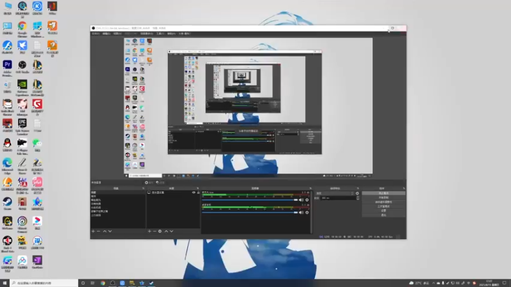This screenshot has height=287, width=511.
Task: Open Settings from the Controls panel
Action: click(384, 211)
